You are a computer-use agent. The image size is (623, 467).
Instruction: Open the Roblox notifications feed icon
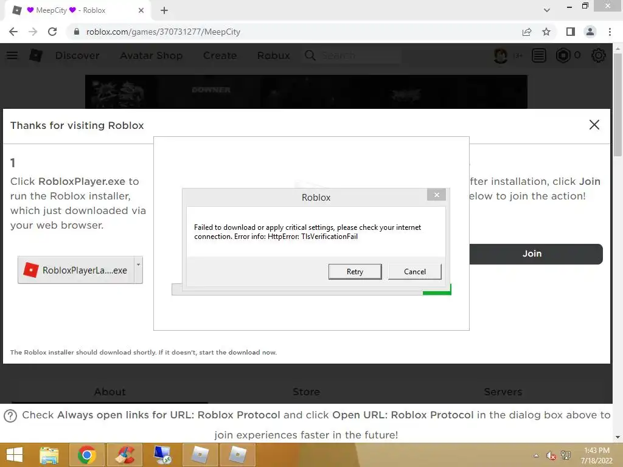(x=539, y=55)
